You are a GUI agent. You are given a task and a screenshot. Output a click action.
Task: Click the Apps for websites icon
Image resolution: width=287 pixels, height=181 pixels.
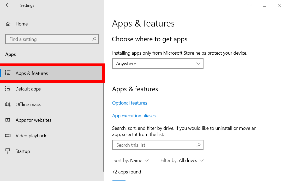(8, 120)
